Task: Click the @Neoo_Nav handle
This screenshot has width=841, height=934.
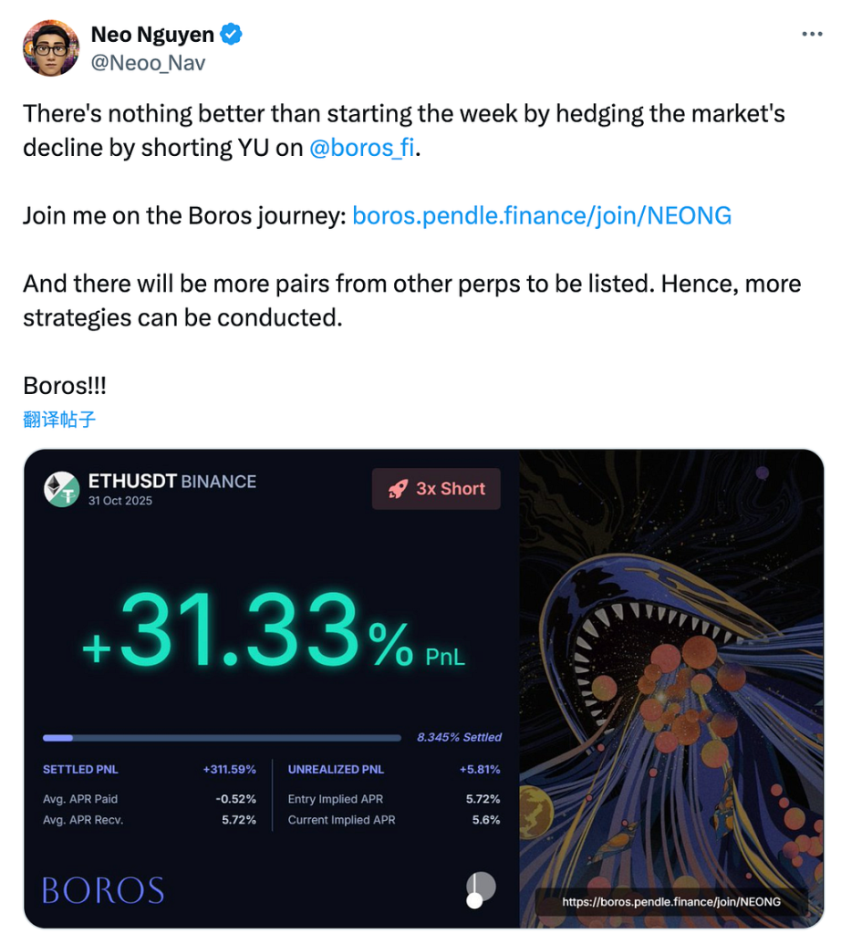Action: click(148, 62)
